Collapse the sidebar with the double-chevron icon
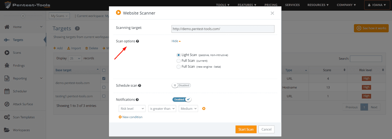 [23, 16]
